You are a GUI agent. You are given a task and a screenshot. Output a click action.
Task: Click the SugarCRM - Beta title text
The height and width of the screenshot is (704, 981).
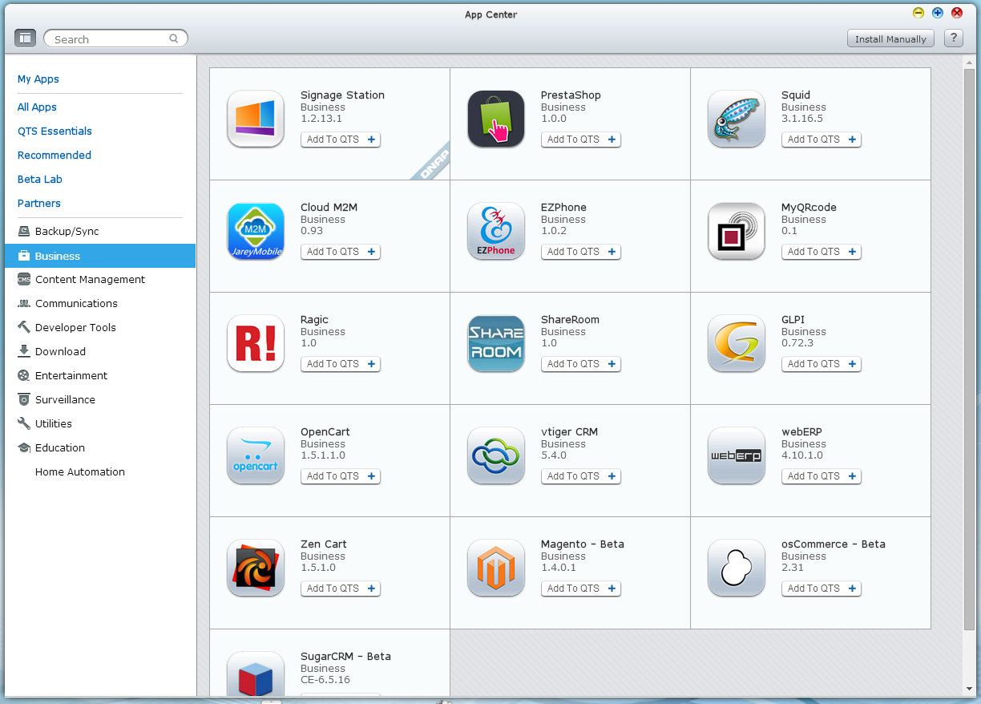[x=345, y=656]
